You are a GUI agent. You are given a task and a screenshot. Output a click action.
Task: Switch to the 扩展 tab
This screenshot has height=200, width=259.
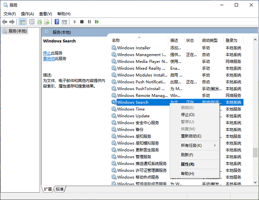pyautogui.click(x=47, y=189)
